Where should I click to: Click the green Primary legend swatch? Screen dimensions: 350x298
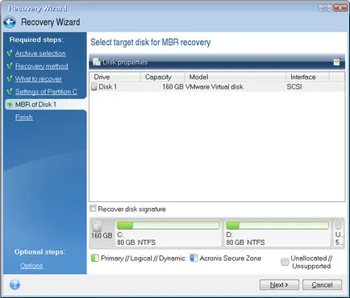tap(95, 258)
